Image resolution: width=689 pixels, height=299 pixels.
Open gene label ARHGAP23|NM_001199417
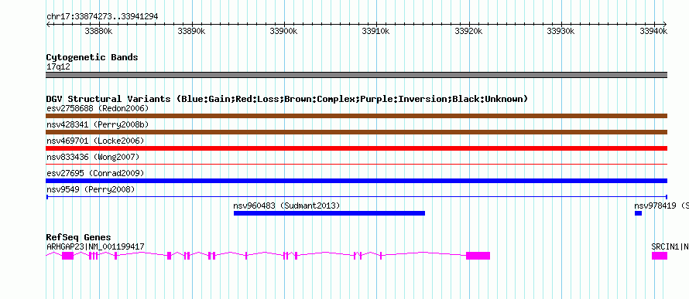pos(95,246)
